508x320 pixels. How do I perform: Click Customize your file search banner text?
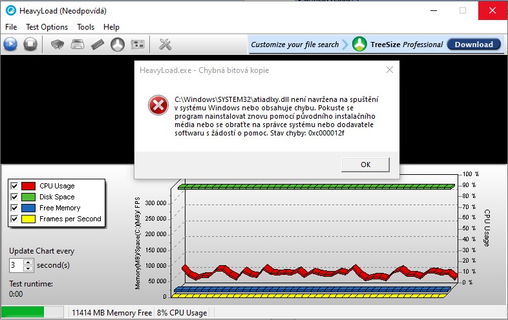(295, 45)
